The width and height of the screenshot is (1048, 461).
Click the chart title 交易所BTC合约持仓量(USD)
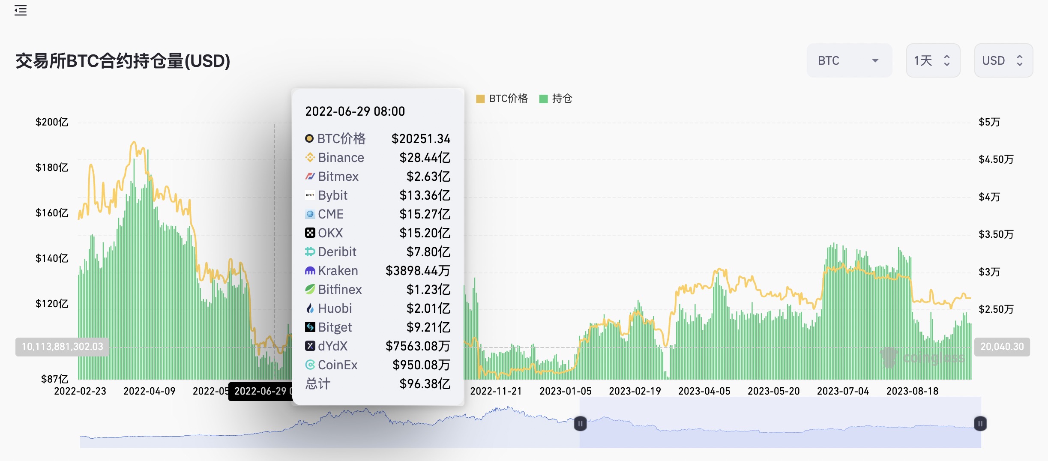123,61
